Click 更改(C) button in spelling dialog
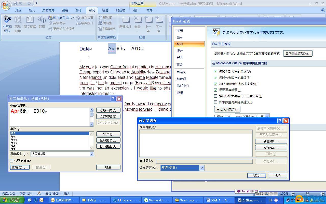The width and height of the screenshot is (326, 204). (x=108, y=134)
